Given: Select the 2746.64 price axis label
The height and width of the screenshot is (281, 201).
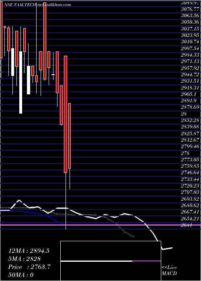Looking at the screenshot, I should pos(190,173).
